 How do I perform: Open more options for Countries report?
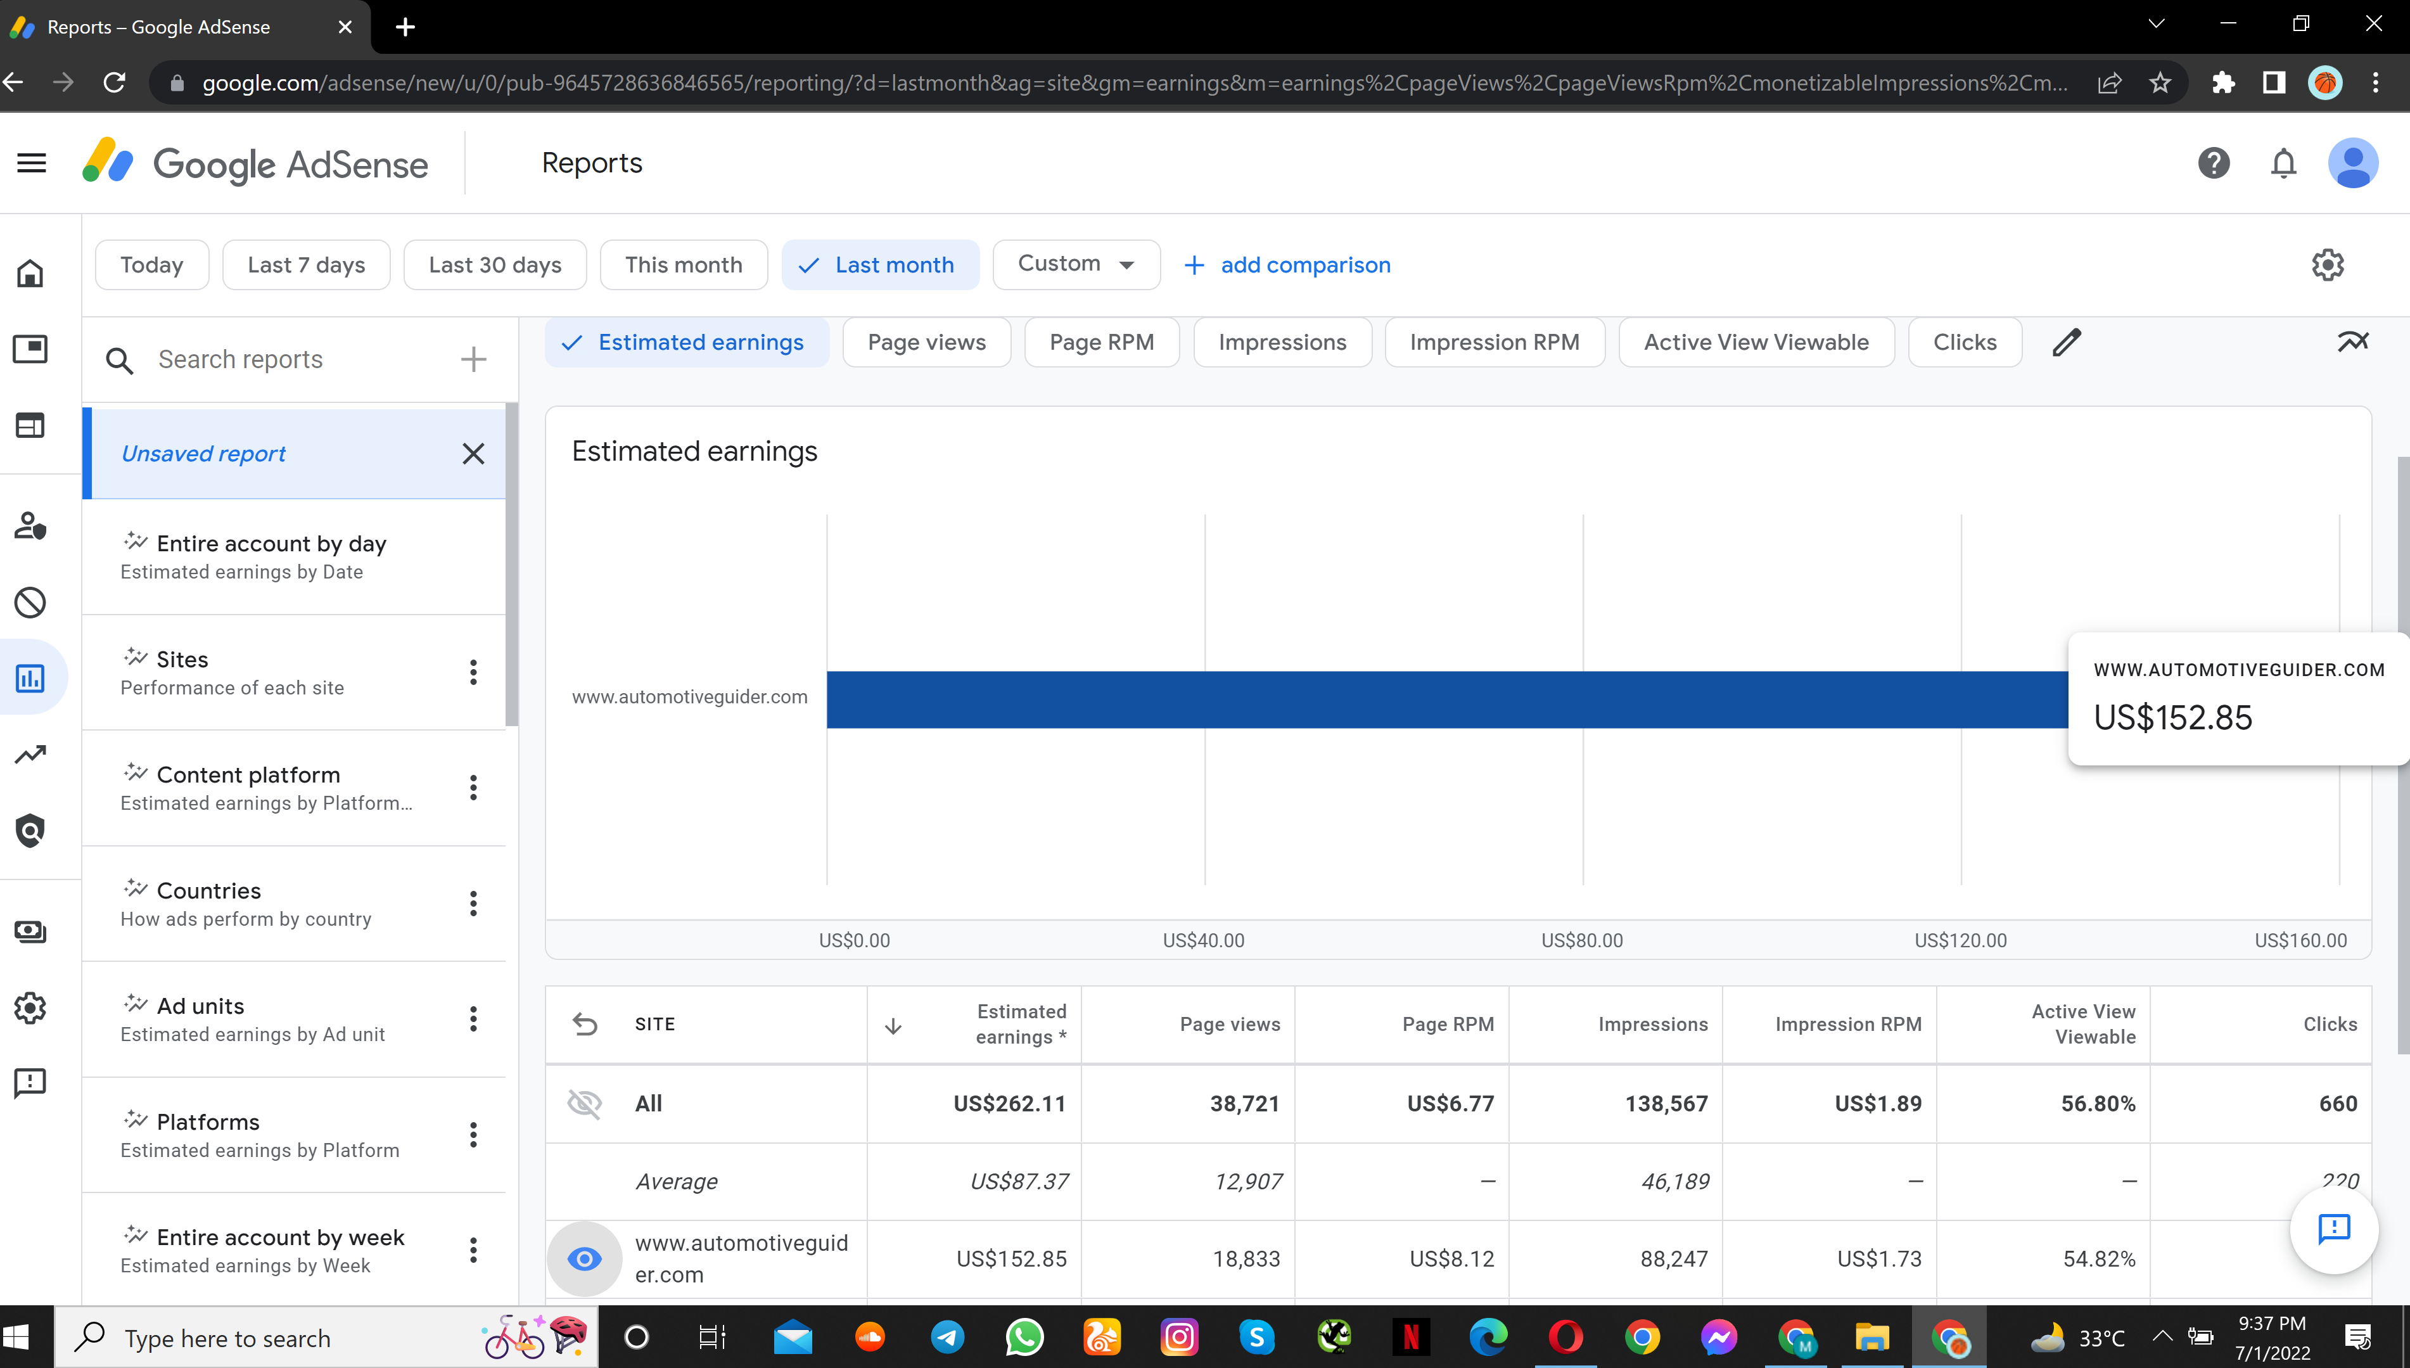click(x=473, y=903)
